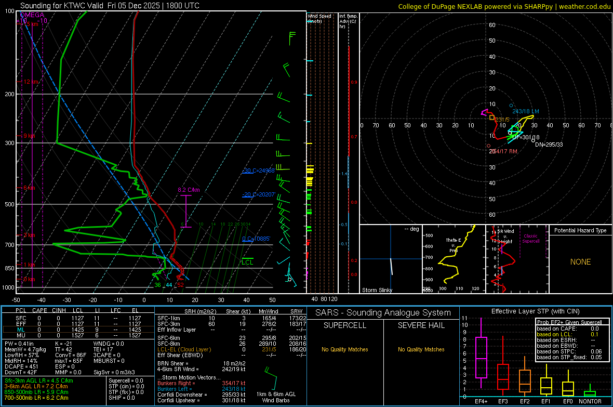
Task: Click the CINH column header
Action: [59, 310]
